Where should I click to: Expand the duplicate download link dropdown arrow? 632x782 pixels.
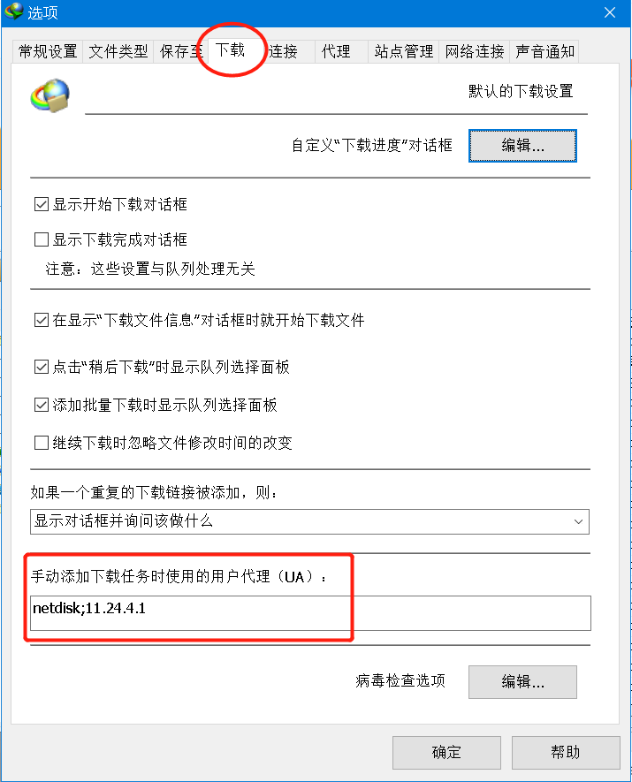pyautogui.click(x=578, y=521)
